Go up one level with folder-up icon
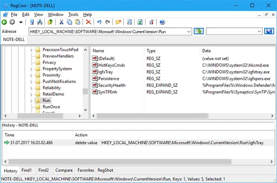Viewport: 277px width, 183px height. (50, 22)
